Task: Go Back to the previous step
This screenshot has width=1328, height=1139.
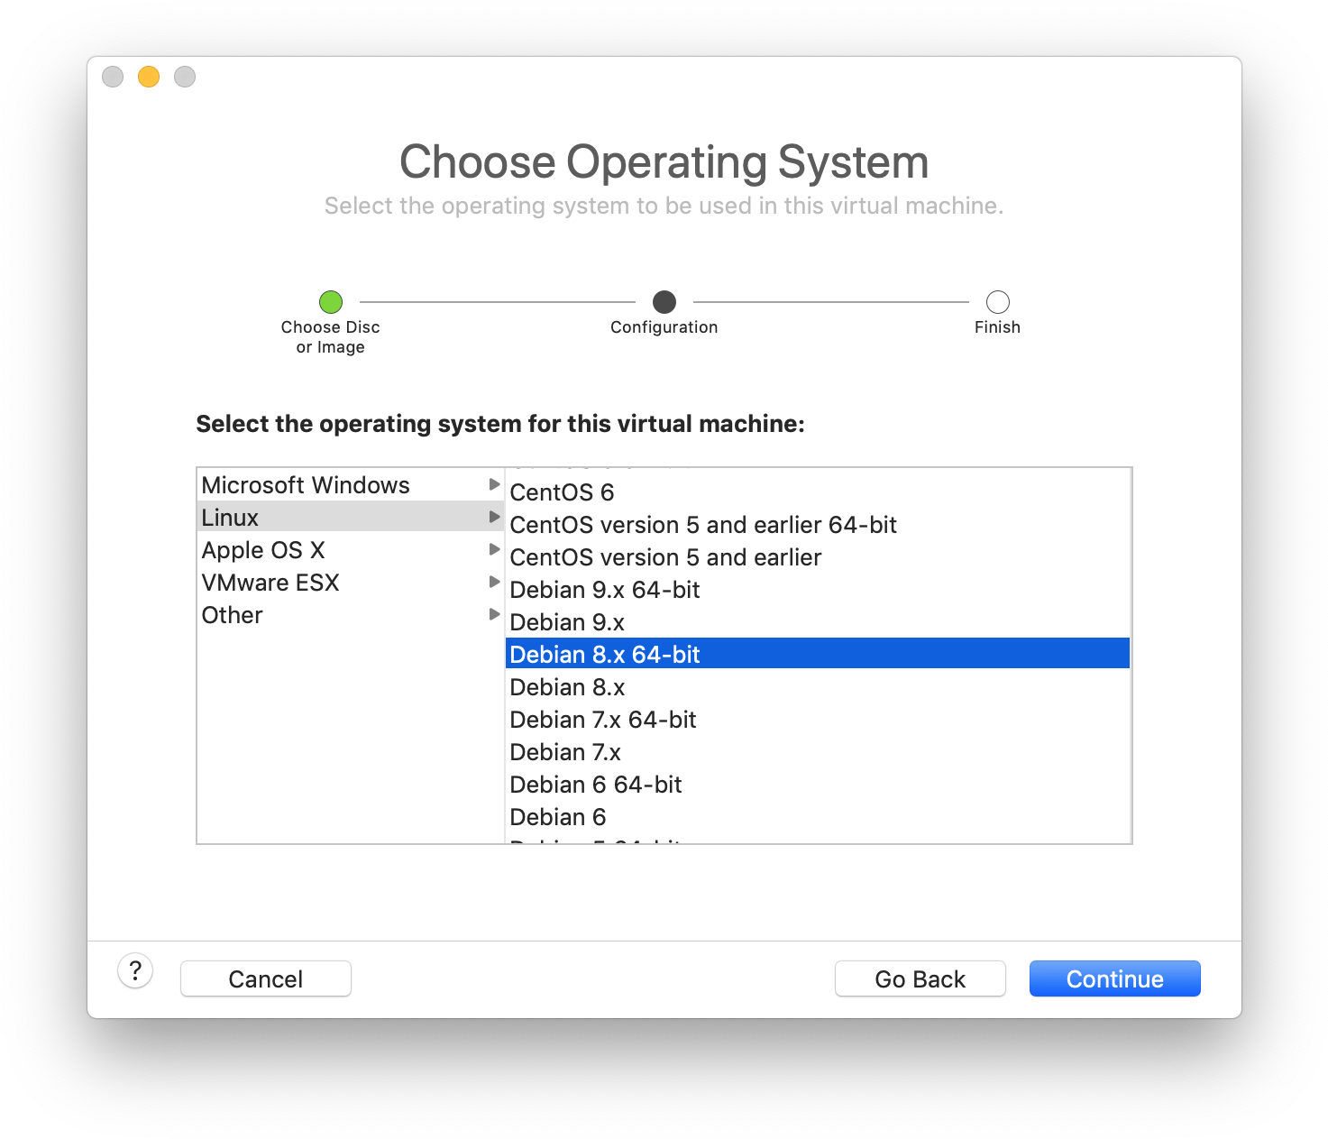Action: [x=920, y=978]
